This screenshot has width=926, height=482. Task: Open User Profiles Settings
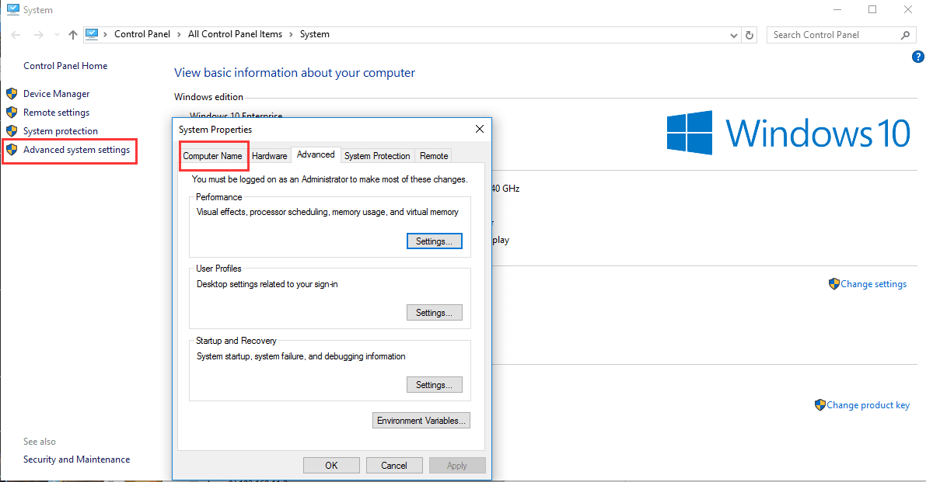pos(434,312)
